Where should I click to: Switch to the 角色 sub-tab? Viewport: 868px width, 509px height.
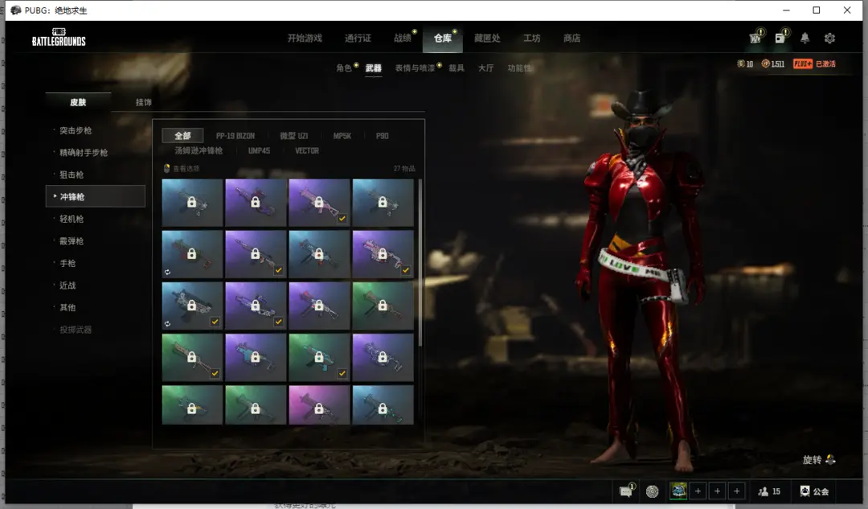pos(344,68)
